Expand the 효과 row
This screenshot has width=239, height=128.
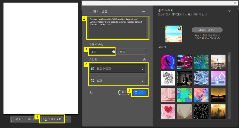click(117, 81)
